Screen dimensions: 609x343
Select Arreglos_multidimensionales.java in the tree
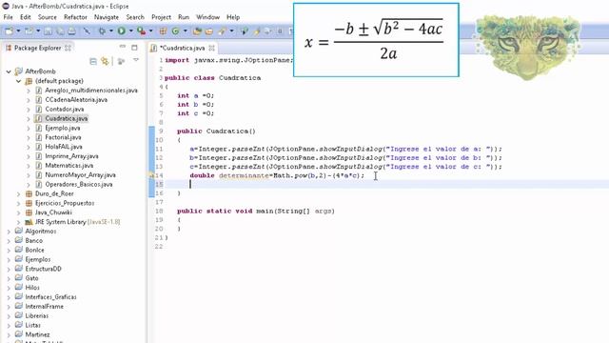[91, 91]
